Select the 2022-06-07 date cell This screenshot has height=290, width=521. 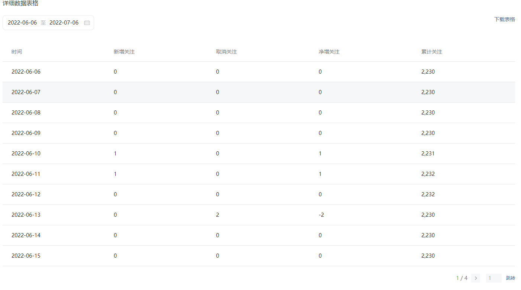26,92
